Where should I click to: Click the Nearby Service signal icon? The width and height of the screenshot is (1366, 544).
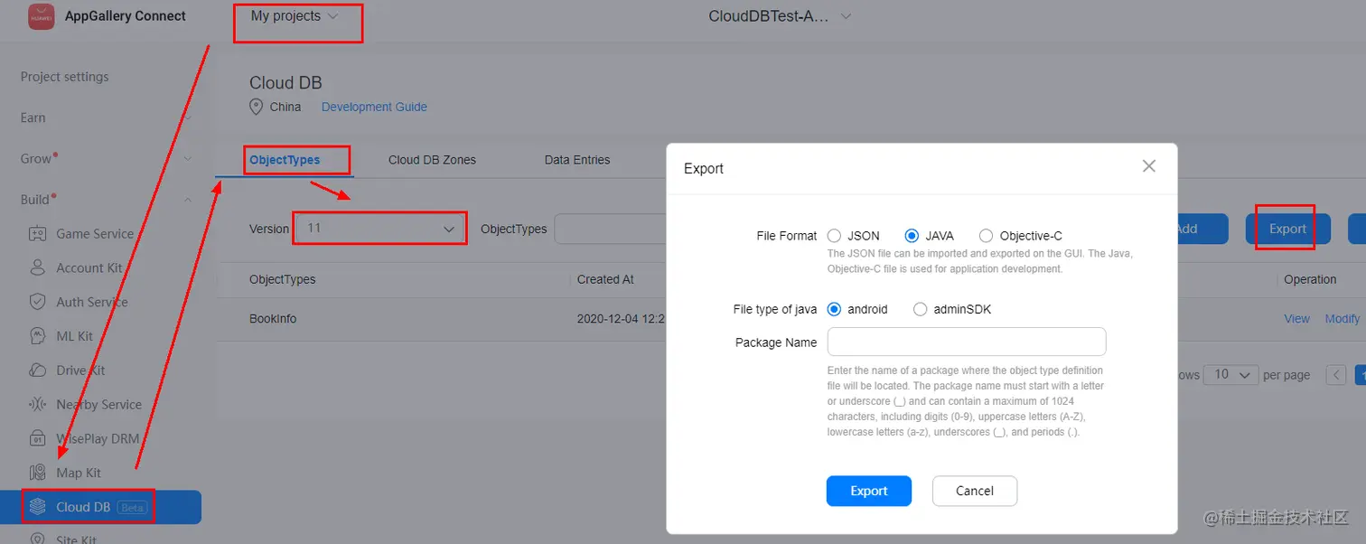[x=37, y=405]
